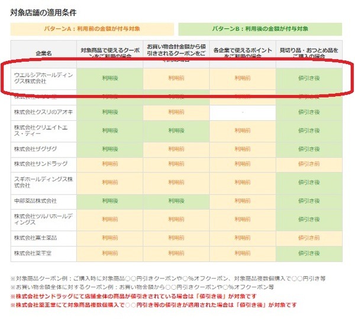Click the 見切り品・おつとめ品 column header
Viewport: 355px width, 320px height.
click(x=309, y=54)
